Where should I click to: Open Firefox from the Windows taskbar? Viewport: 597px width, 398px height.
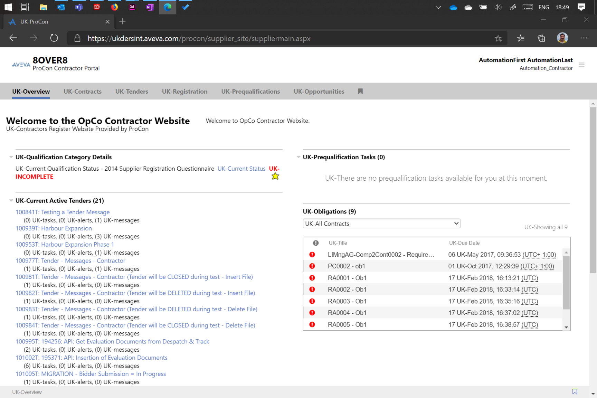tap(114, 7)
